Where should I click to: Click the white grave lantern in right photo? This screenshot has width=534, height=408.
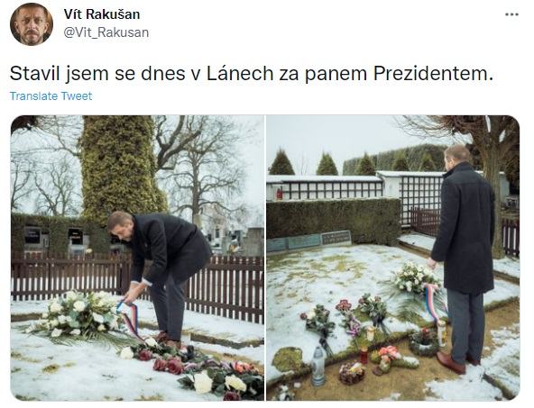pyautogui.click(x=318, y=366)
